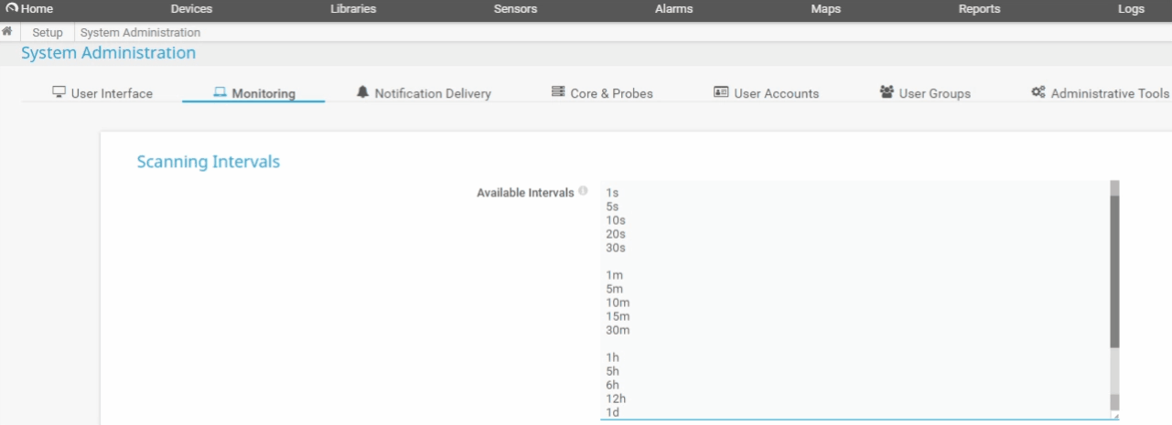
Task: Open the Logs menu
Action: (x=1131, y=9)
